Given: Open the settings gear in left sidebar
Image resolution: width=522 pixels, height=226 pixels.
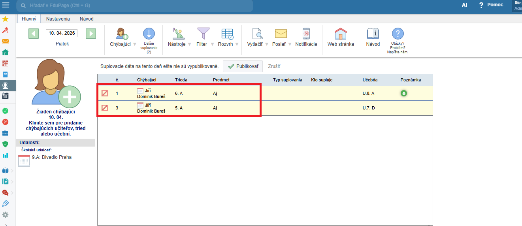Looking at the screenshot, I should (6, 215).
